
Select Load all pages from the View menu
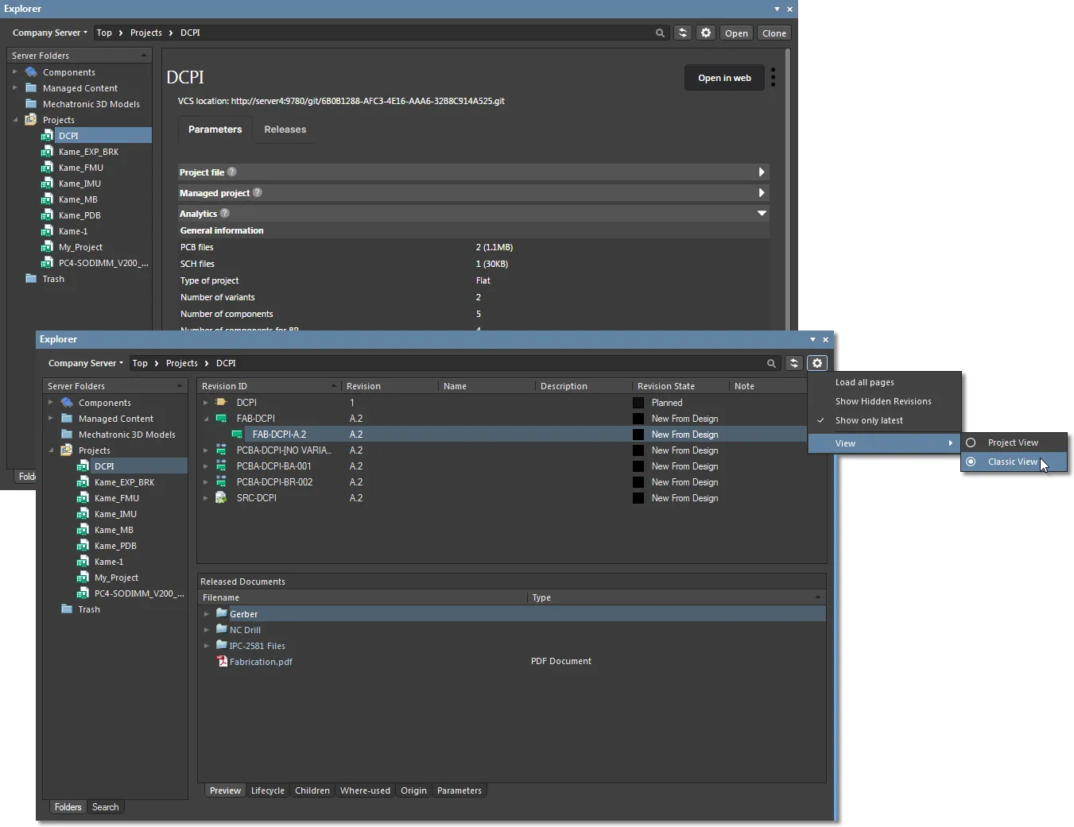[x=864, y=382]
